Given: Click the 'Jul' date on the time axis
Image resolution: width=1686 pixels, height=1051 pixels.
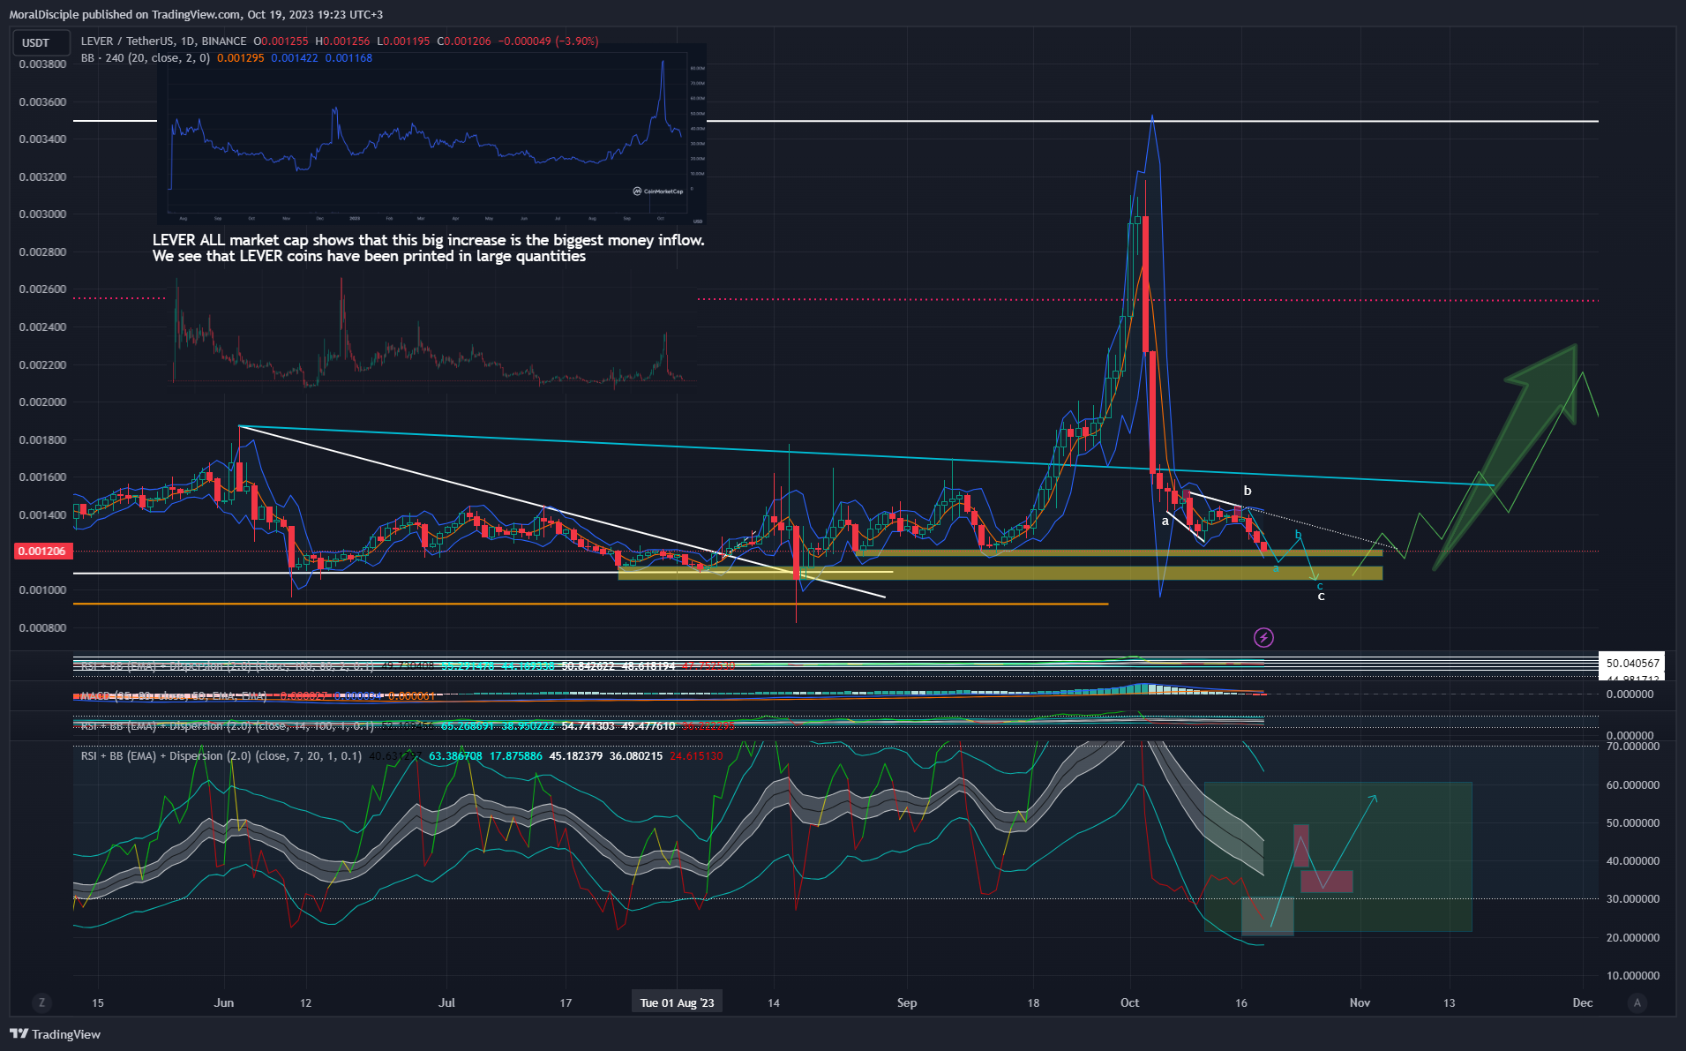Looking at the screenshot, I should [447, 1002].
